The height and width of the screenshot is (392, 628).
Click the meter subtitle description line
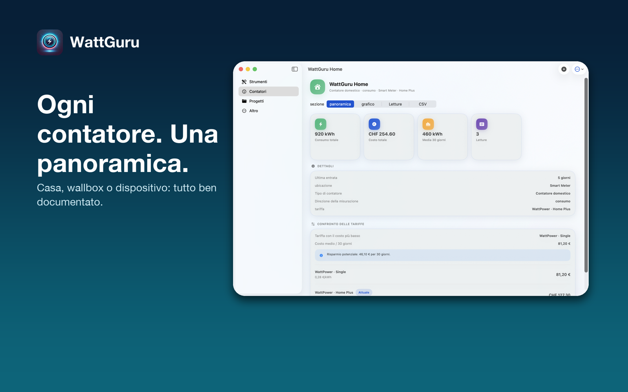[x=372, y=91]
